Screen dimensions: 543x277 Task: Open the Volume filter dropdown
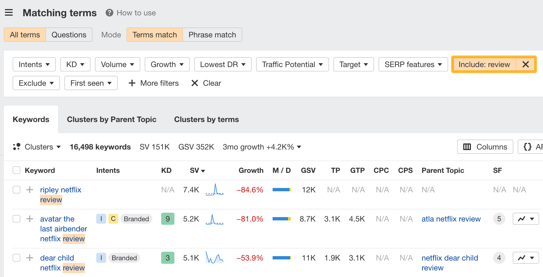click(117, 64)
